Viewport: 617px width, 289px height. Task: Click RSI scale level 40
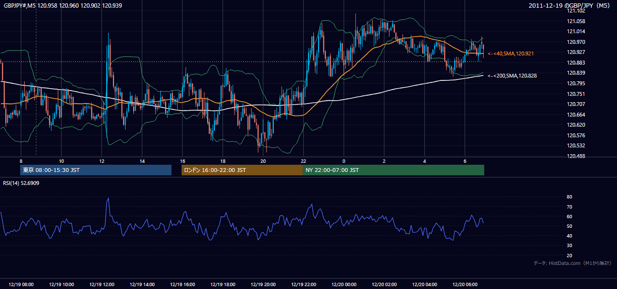pos(569,236)
